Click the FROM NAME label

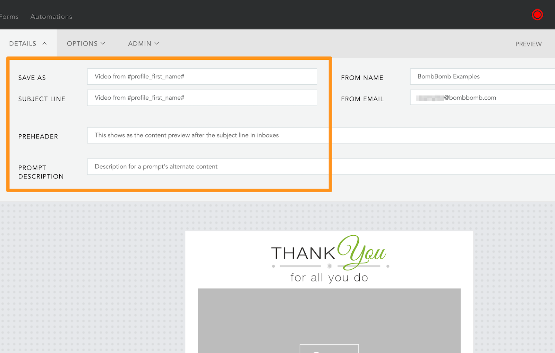362,78
